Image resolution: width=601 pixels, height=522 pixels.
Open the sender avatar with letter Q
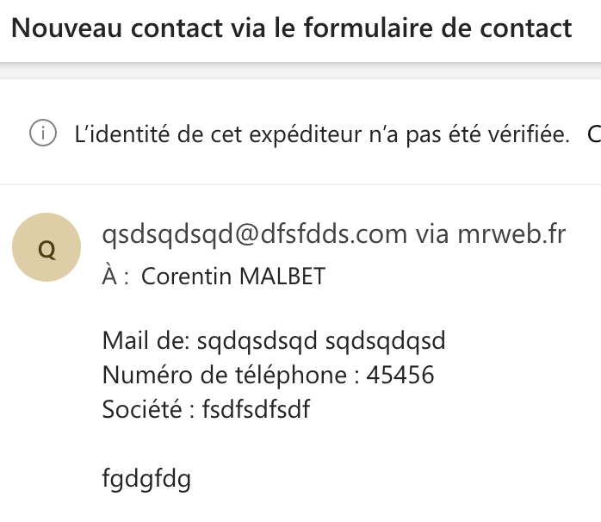pyautogui.click(x=46, y=247)
